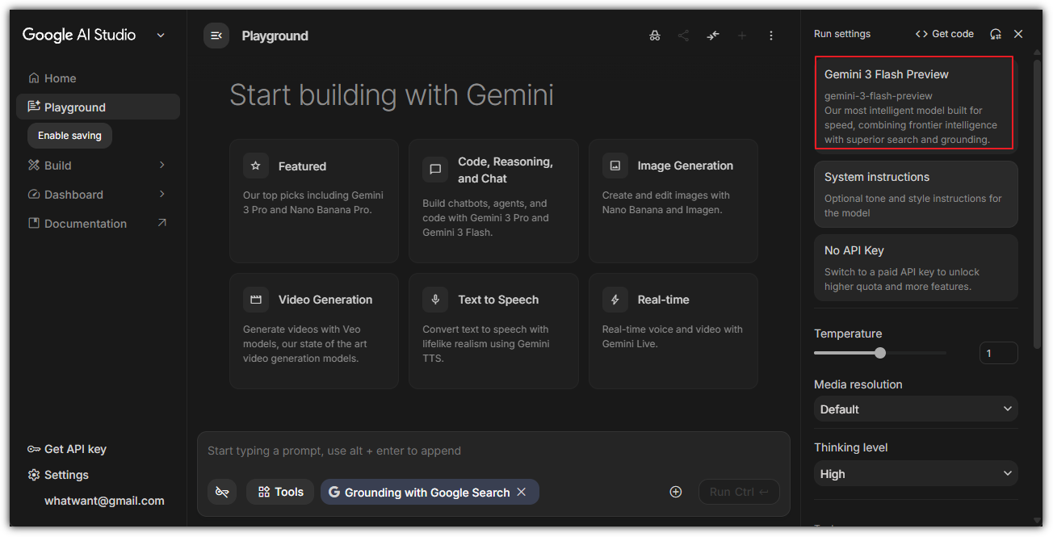1053x537 pixels.
Task: Open the Code, Reasoning, and Chat card
Action: coord(493,201)
